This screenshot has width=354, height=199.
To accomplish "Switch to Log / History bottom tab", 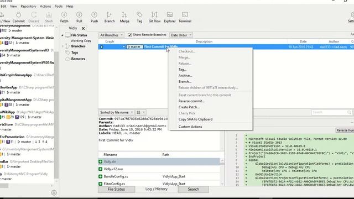I will coord(156,189).
